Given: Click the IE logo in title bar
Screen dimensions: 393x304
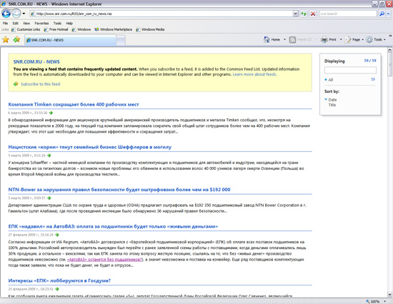Looking at the screenshot, I should [x=4, y=4].
